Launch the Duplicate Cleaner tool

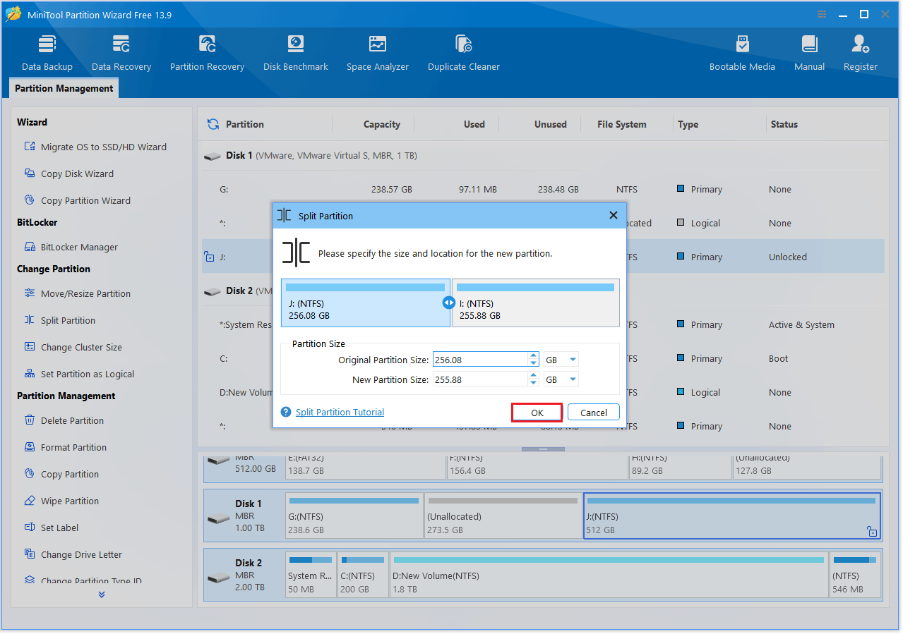coord(464,54)
